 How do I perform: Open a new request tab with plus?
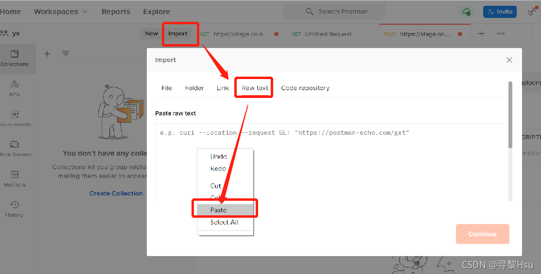pyautogui.click(x=481, y=33)
